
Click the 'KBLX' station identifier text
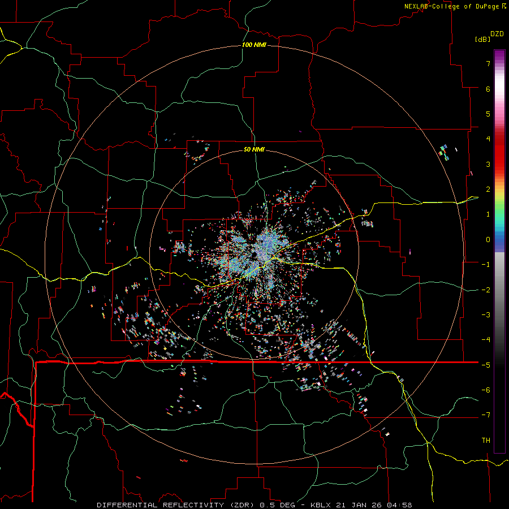[x=321, y=505]
